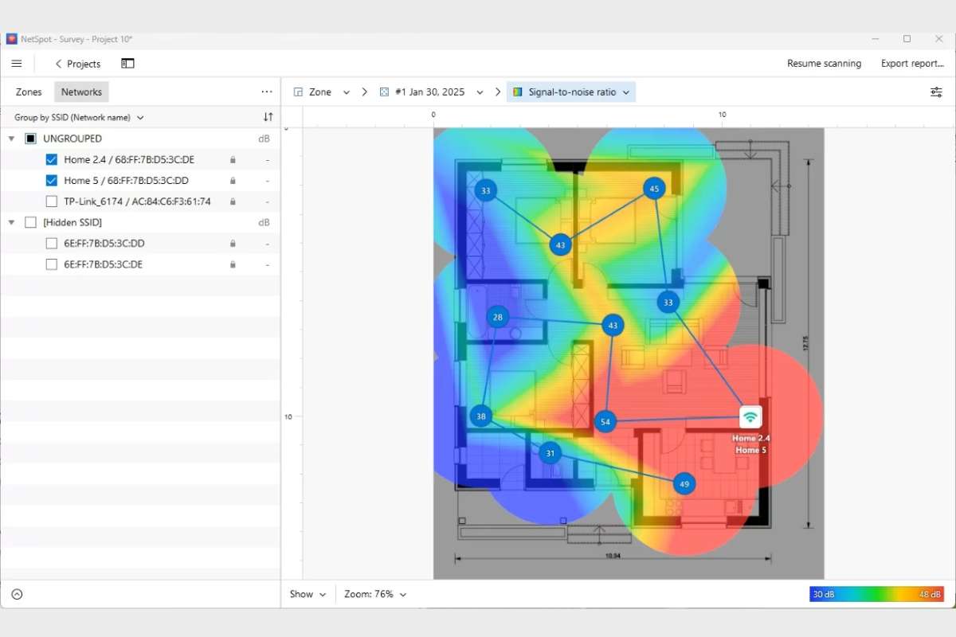Click Resume scanning

[x=824, y=64]
